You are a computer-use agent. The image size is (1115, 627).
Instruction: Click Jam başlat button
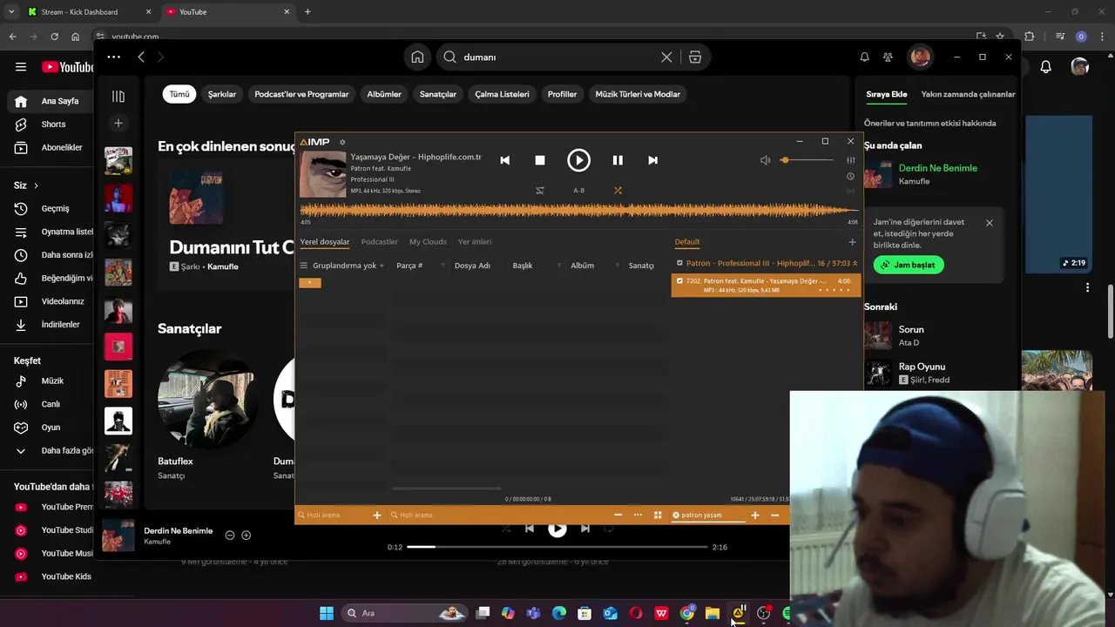point(909,265)
